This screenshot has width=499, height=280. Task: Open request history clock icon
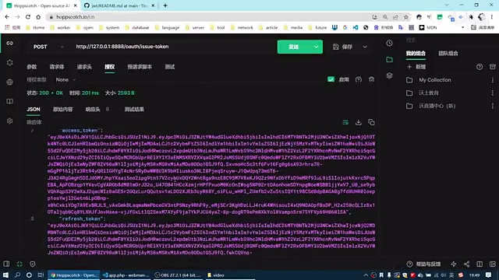389,44
